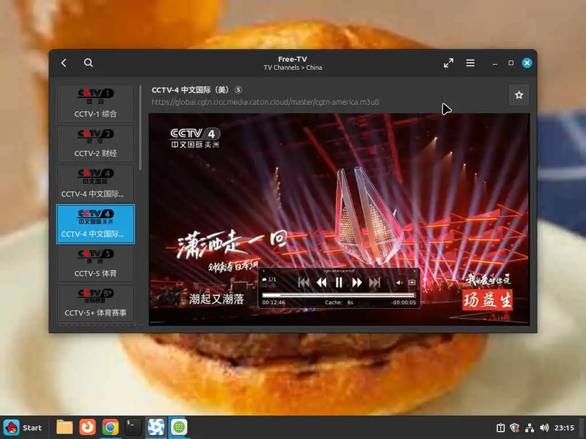
Task: Open Chrome browser from taskbar
Action: pos(110,428)
